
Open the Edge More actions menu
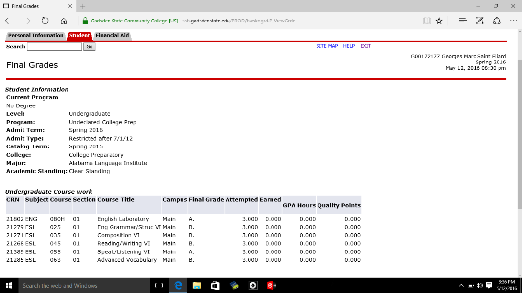click(514, 21)
